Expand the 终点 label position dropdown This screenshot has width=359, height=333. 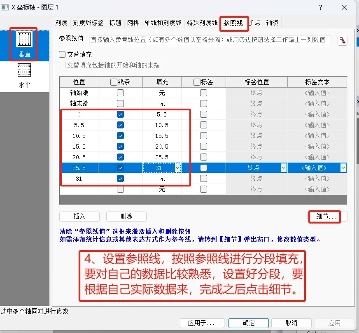click(x=284, y=168)
